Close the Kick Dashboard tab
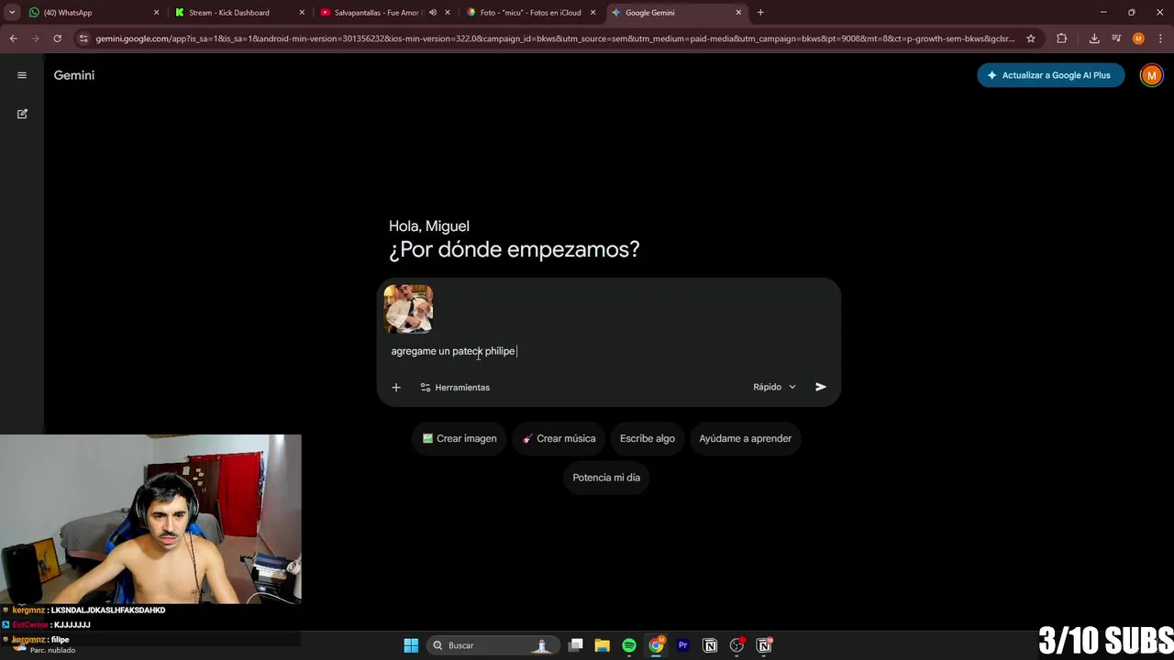1174x660 pixels. pos(302,13)
